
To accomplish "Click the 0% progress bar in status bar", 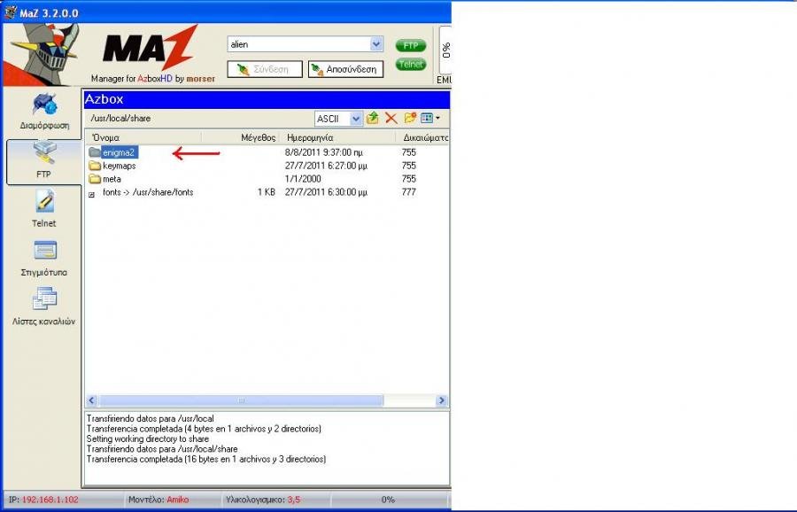I will pos(389,500).
